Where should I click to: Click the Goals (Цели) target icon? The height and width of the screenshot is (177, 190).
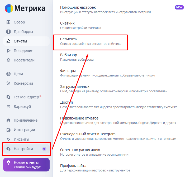(8, 74)
